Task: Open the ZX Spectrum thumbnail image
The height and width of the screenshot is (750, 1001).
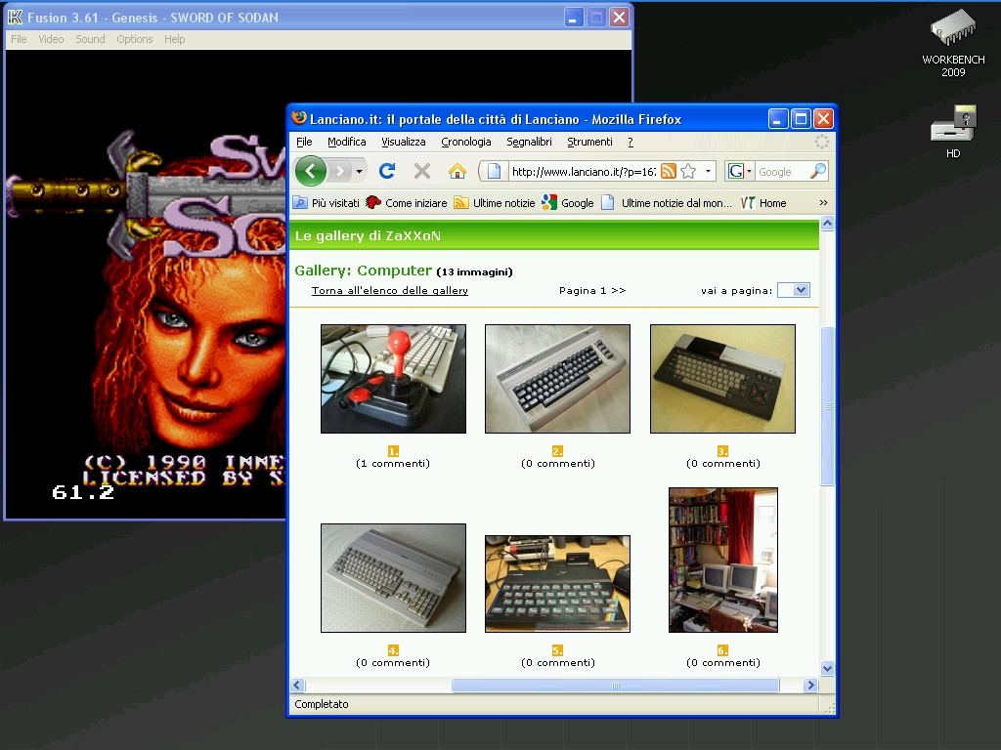Action: pos(557,584)
